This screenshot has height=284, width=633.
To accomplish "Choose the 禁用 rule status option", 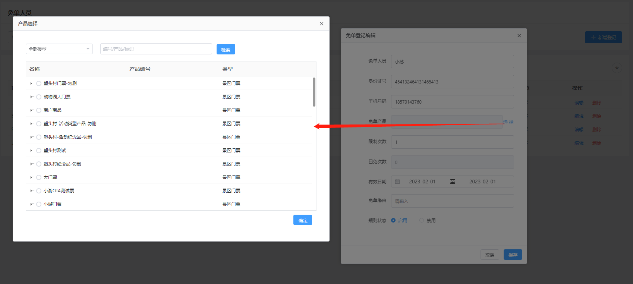I will click(422, 221).
